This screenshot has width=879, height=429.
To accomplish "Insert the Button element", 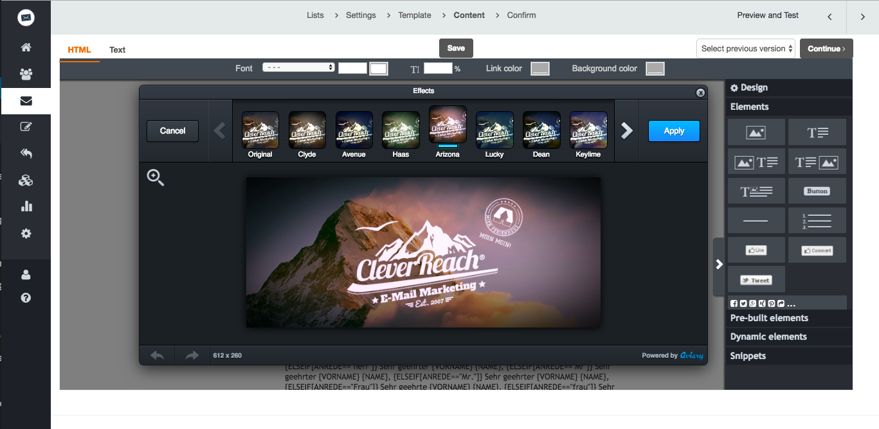I will tap(817, 191).
